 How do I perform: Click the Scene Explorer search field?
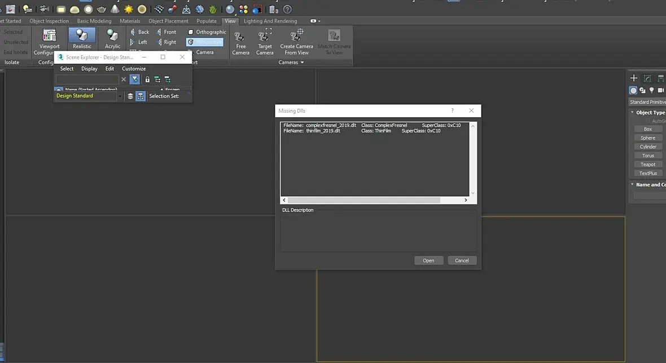point(87,79)
